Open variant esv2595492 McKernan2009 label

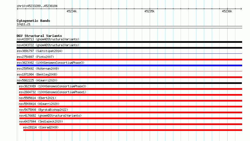(x=38, y=69)
